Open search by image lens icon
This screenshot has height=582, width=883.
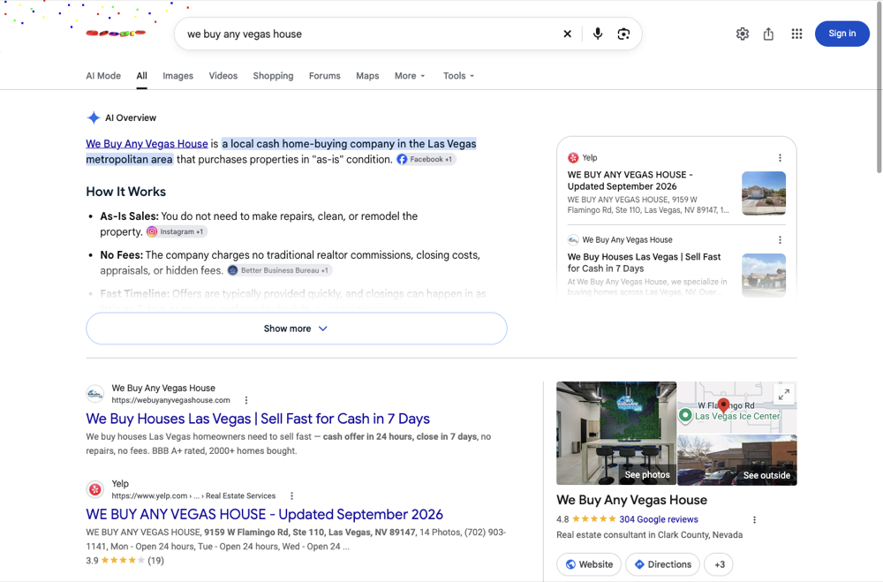coord(623,34)
